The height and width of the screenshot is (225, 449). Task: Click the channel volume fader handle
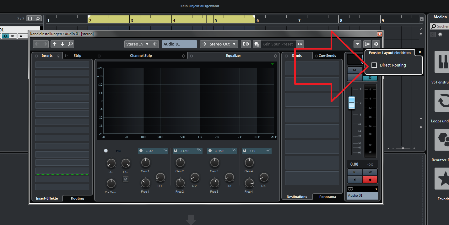352,103
